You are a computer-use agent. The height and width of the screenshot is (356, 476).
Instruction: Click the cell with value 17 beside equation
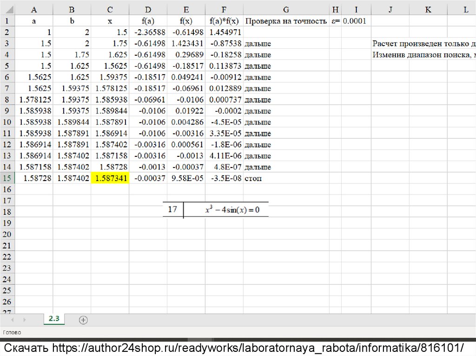click(172, 209)
